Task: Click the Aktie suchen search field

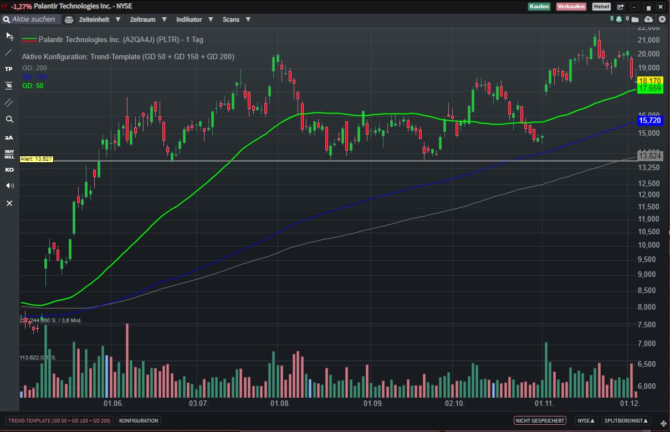Action: (x=33, y=19)
